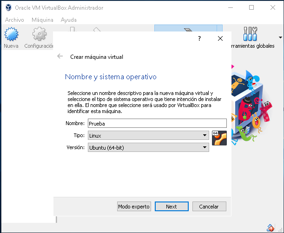This screenshot has width=284, height=233.
Task: Minimize the VirtualBox Administrador window
Action: (x=231, y=7)
